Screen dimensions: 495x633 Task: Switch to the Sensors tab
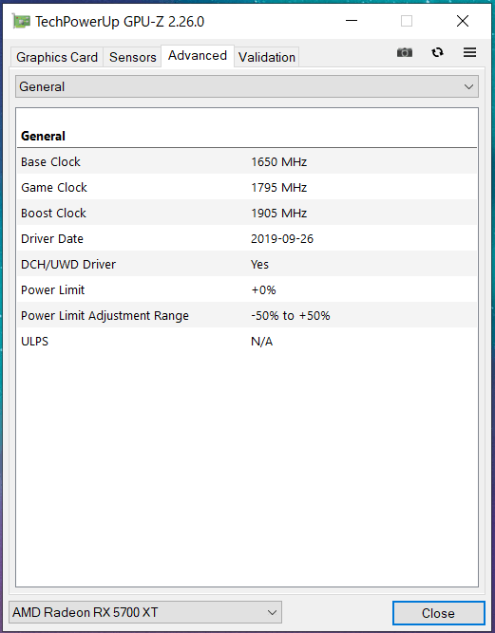[133, 57]
